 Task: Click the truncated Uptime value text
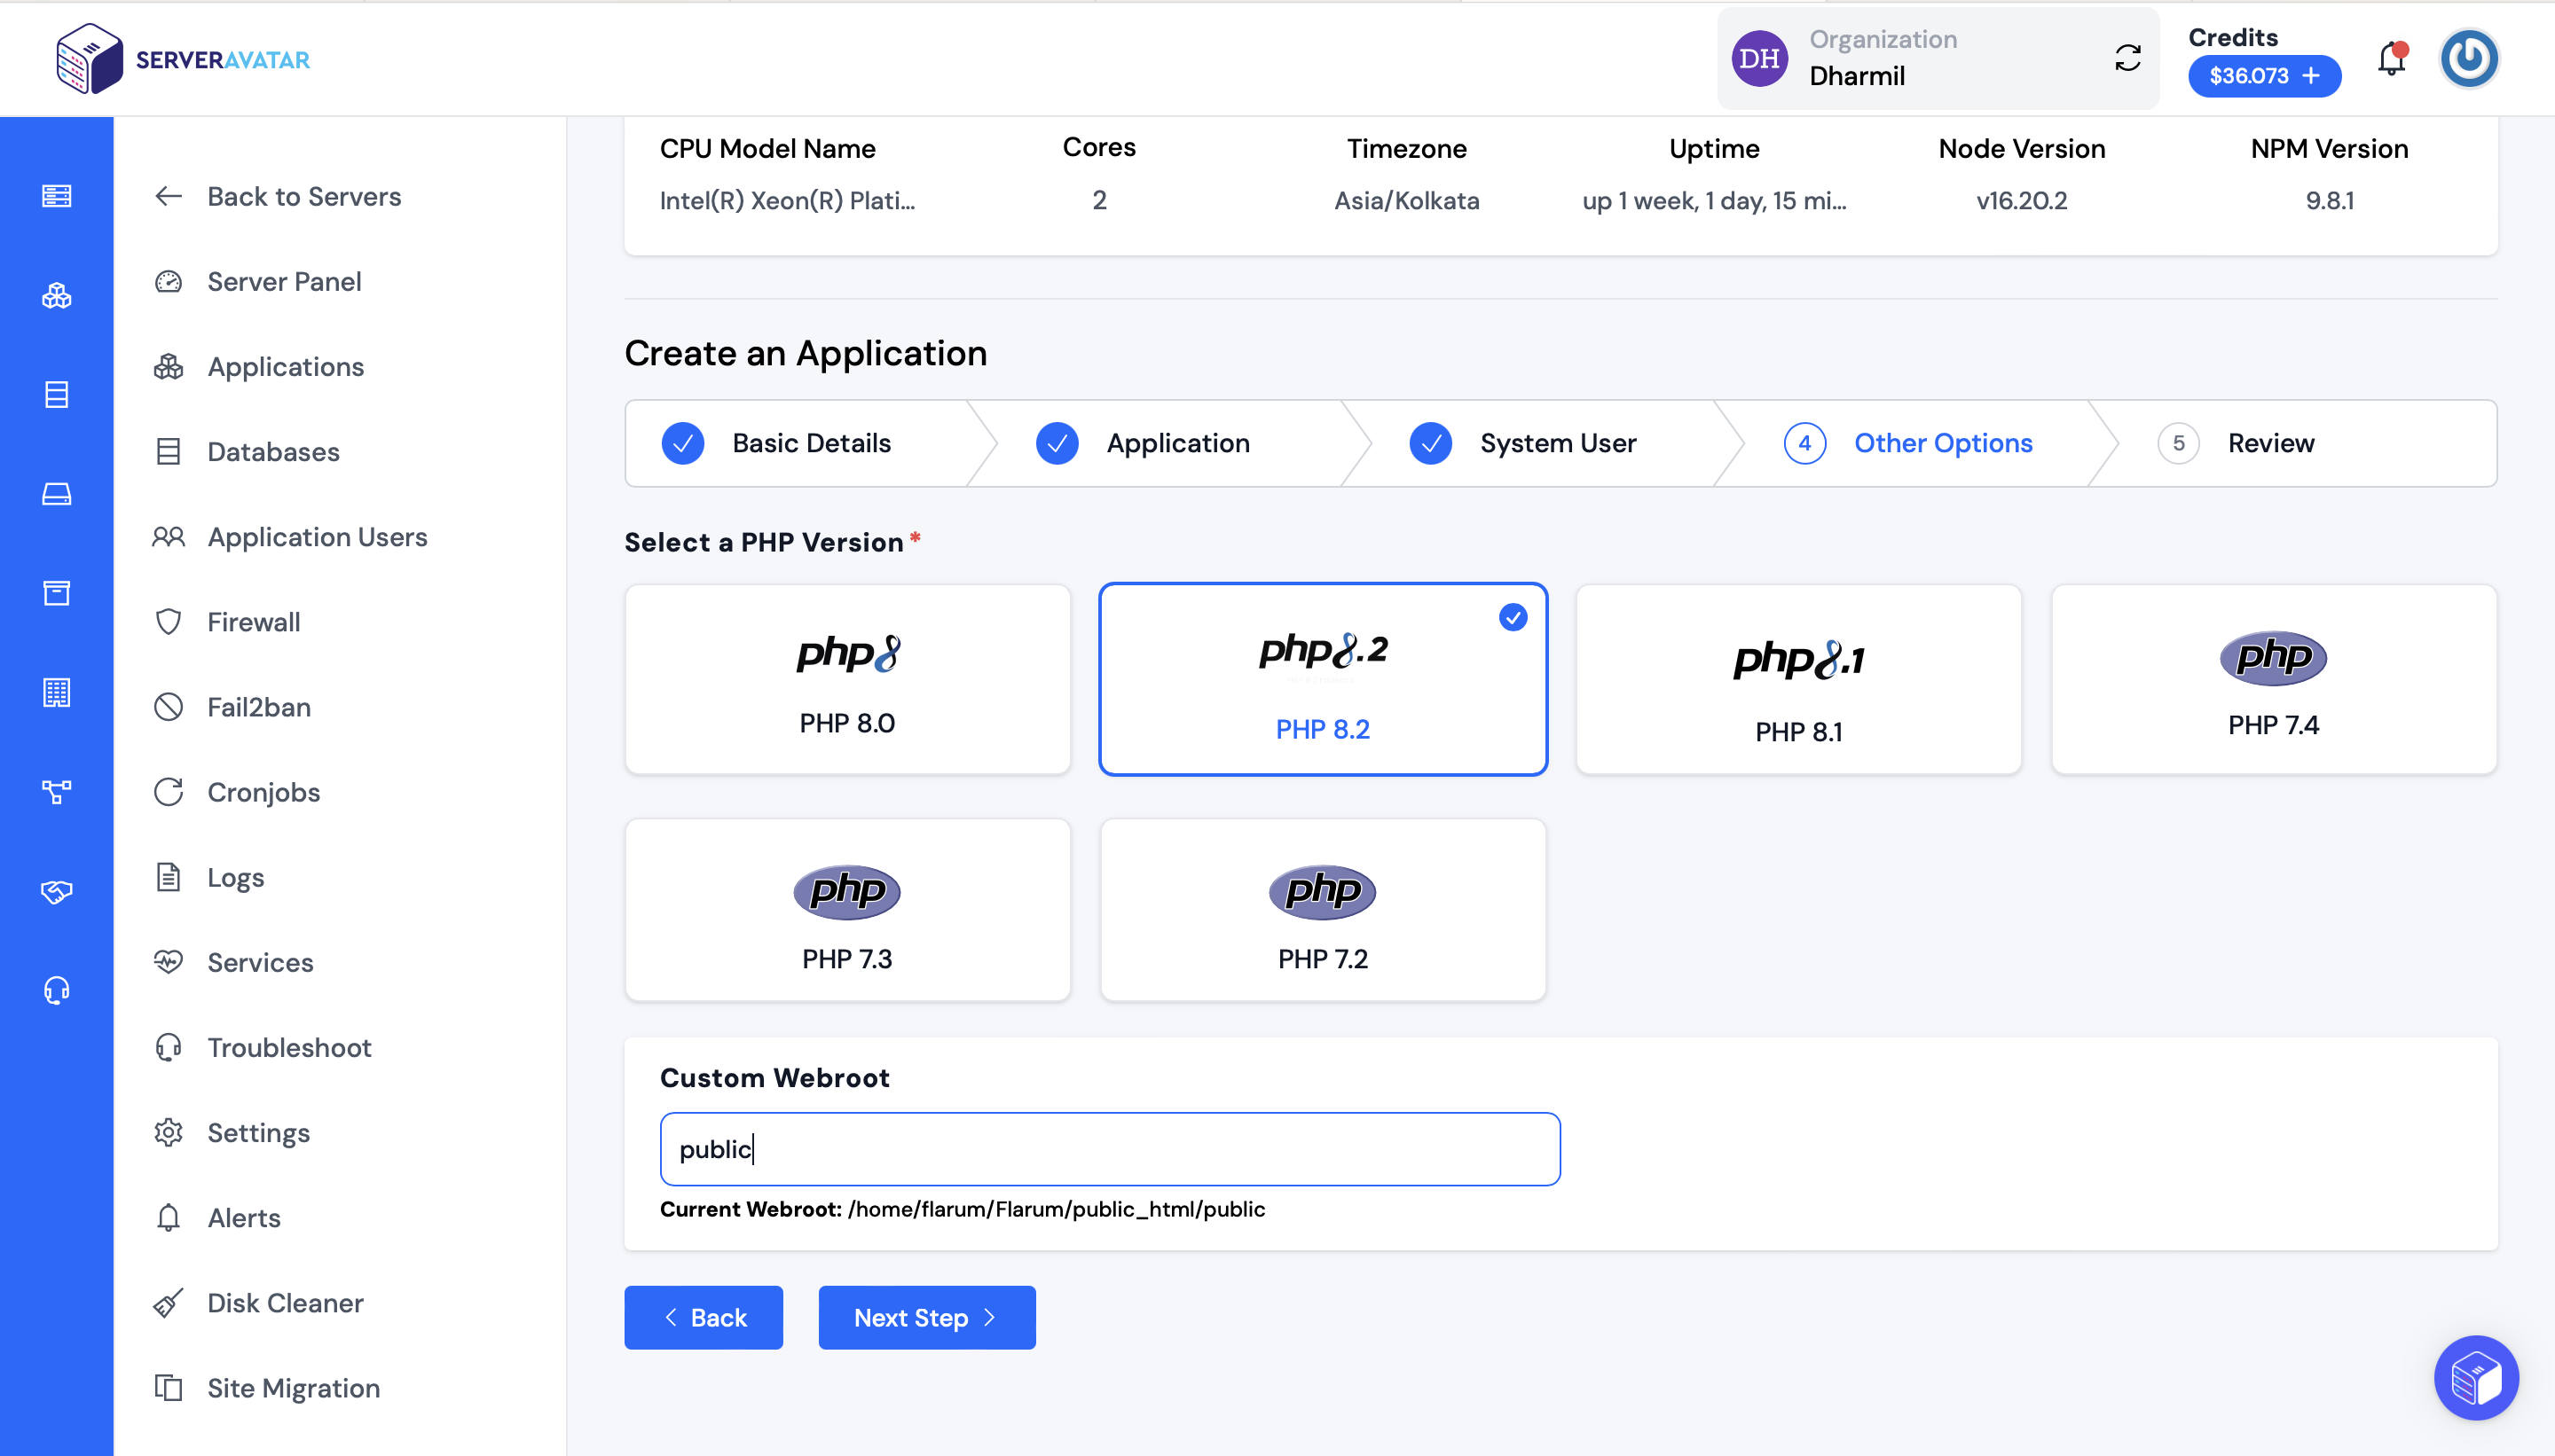pos(1714,200)
